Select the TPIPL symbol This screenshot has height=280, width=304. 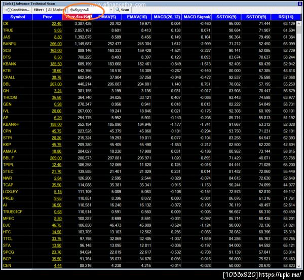(8, 165)
